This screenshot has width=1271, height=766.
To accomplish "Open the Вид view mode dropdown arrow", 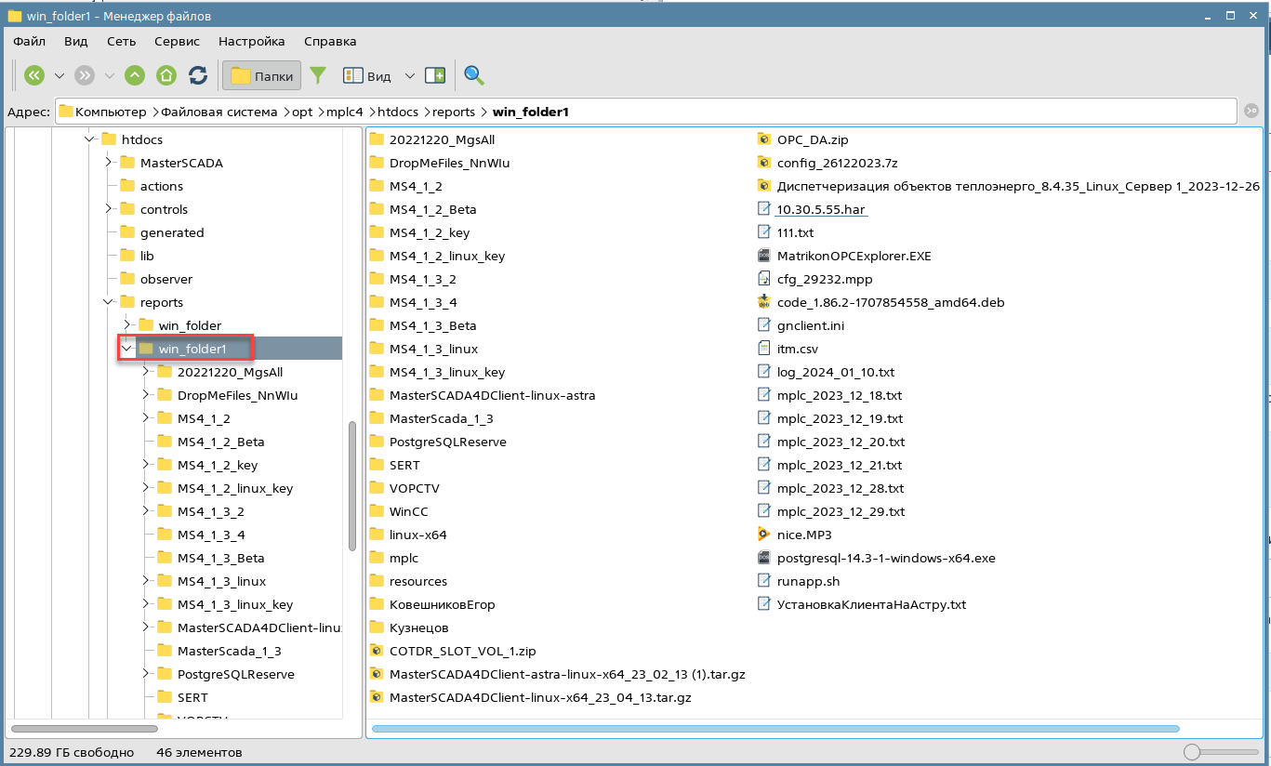I will (x=409, y=76).
